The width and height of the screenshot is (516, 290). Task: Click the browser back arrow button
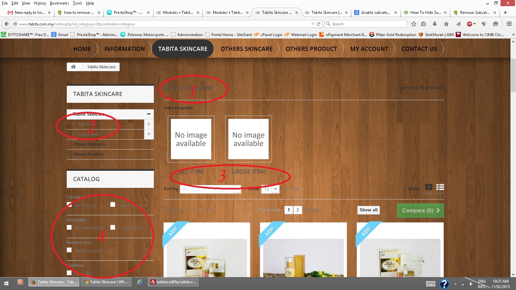pos(6,24)
